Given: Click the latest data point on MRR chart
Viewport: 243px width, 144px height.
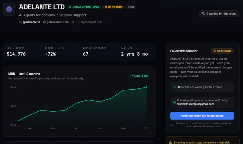Looking at the screenshot, I should coord(147,87).
